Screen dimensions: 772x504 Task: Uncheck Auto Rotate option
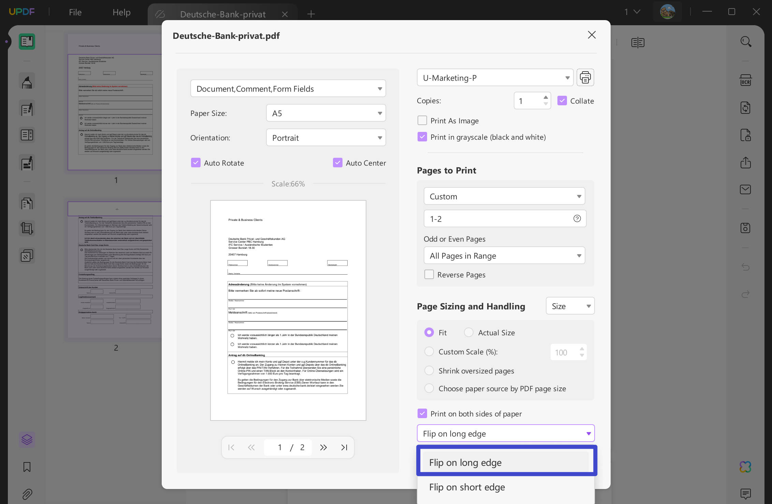pyautogui.click(x=196, y=163)
